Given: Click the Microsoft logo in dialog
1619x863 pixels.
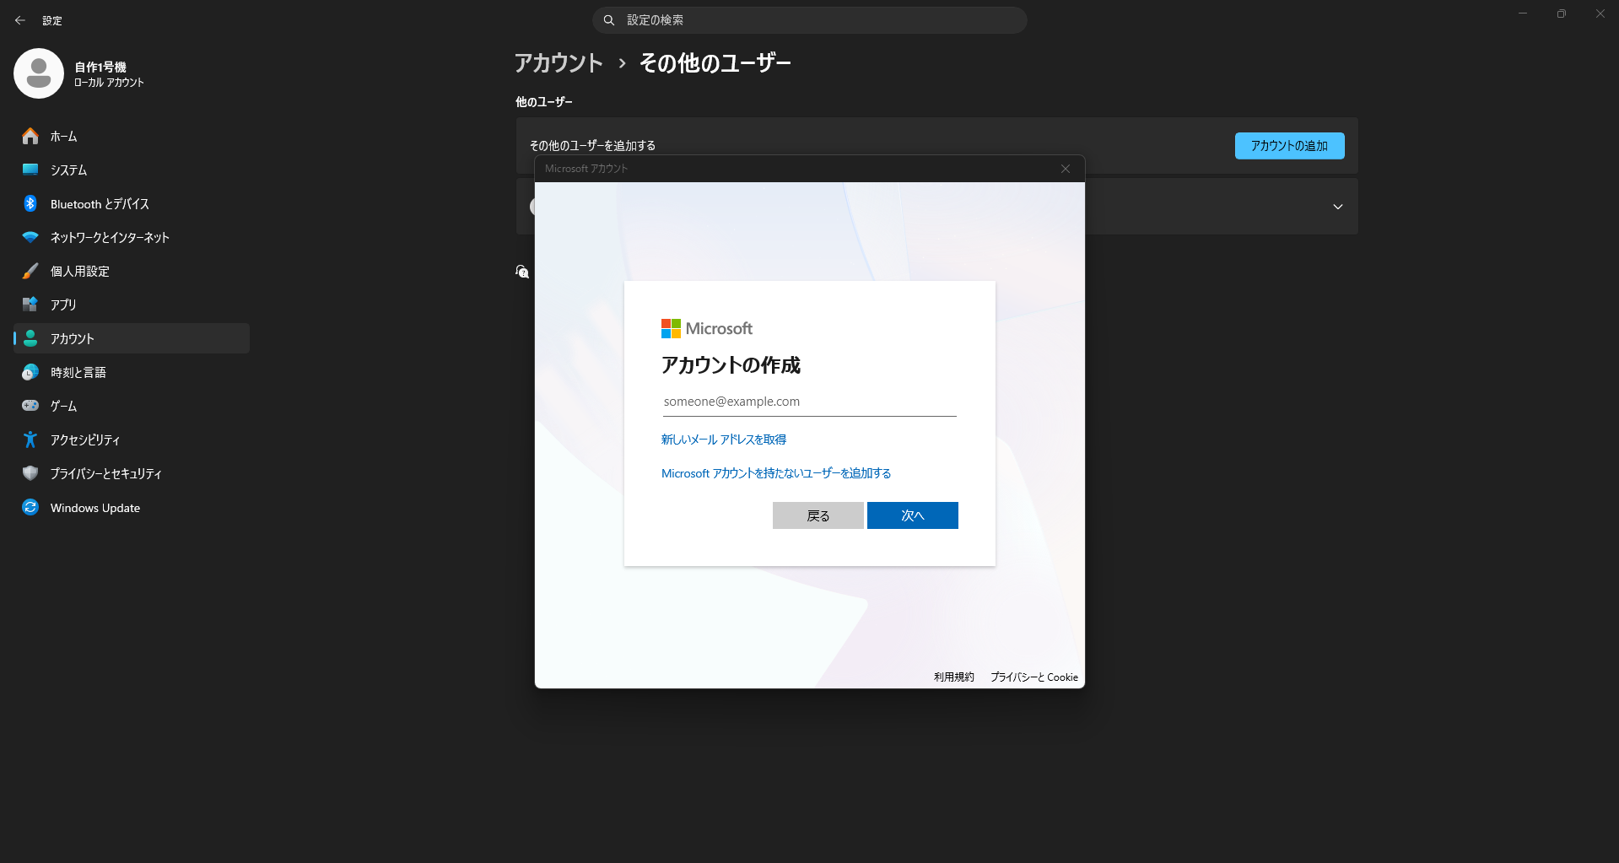Looking at the screenshot, I should (x=706, y=328).
